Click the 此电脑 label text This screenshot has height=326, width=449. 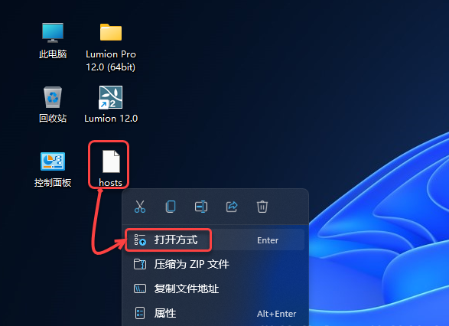click(53, 54)
